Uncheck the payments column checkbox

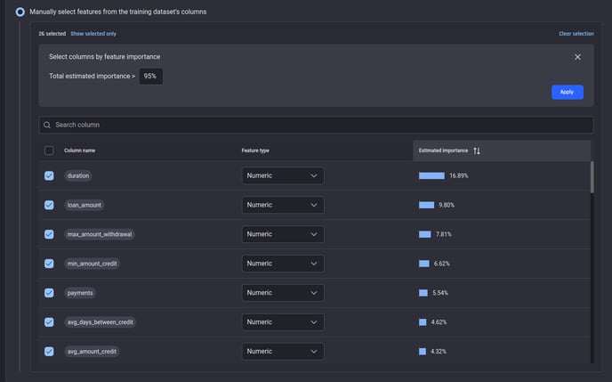49,293
